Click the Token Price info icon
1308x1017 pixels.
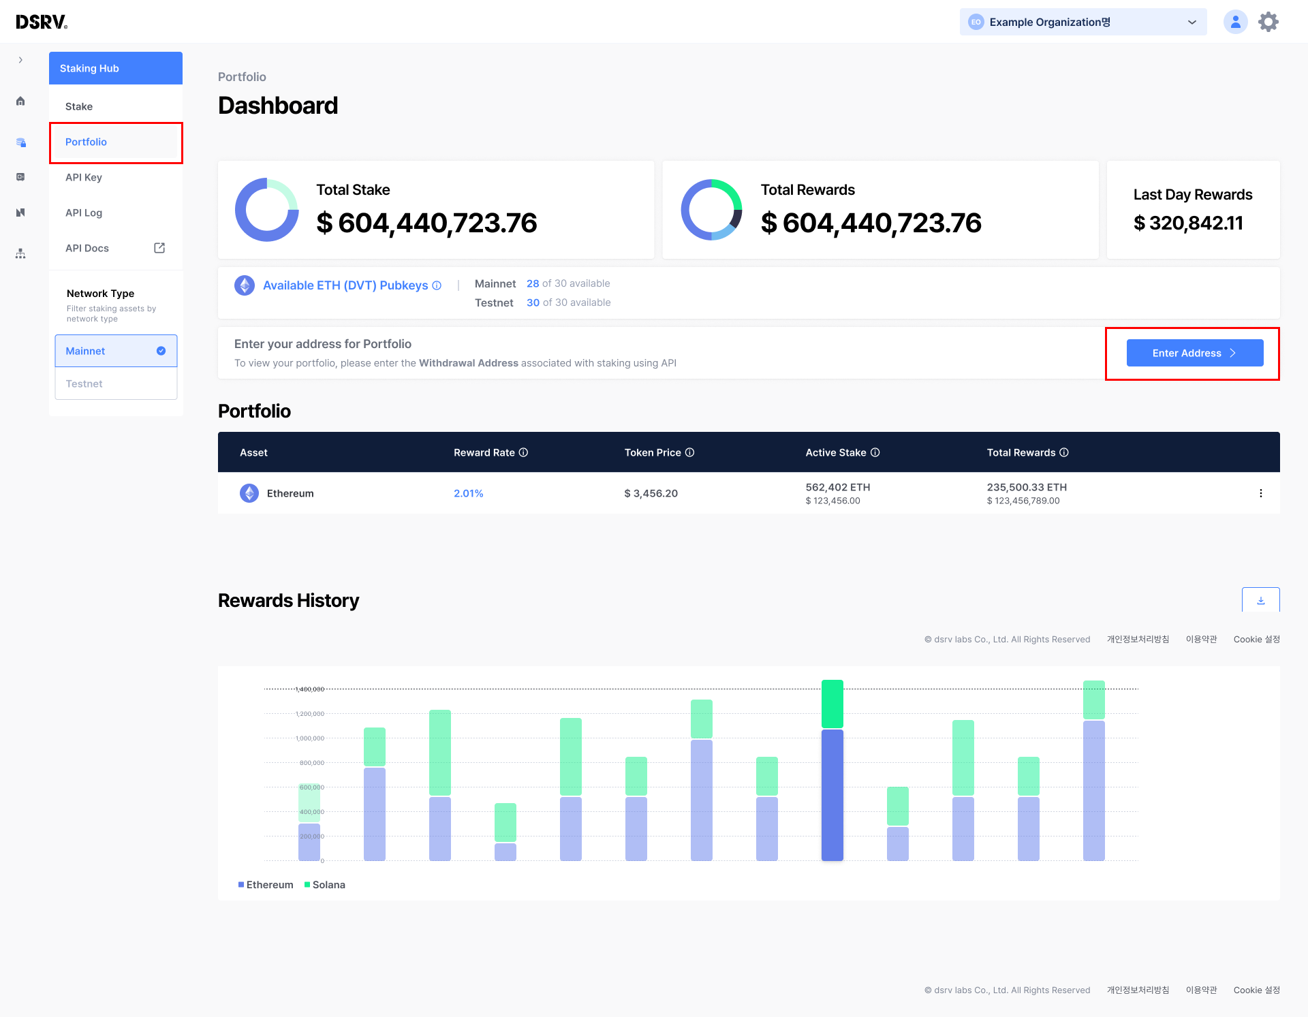click(x=689, y=452)
